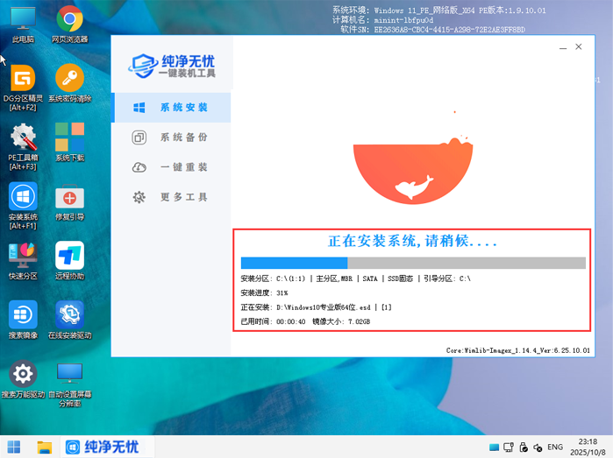Open the 系统备份 sidebar item
This screenshot has width=613, height=458.
pos(172,137)
